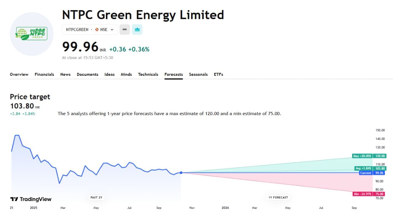Click the NTPC Green company logo
This screenshot has height=221, width=393.
click(32, 34)
